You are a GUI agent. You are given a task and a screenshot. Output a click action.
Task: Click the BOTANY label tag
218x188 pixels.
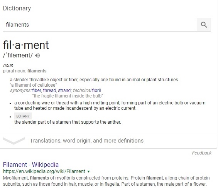(23, 116)
